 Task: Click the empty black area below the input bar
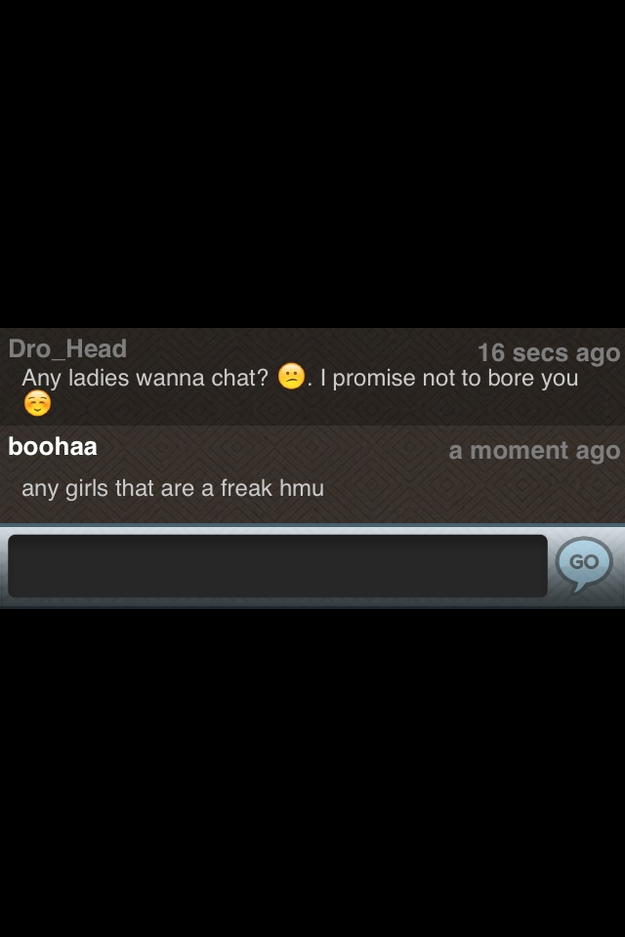pos(312,771)
